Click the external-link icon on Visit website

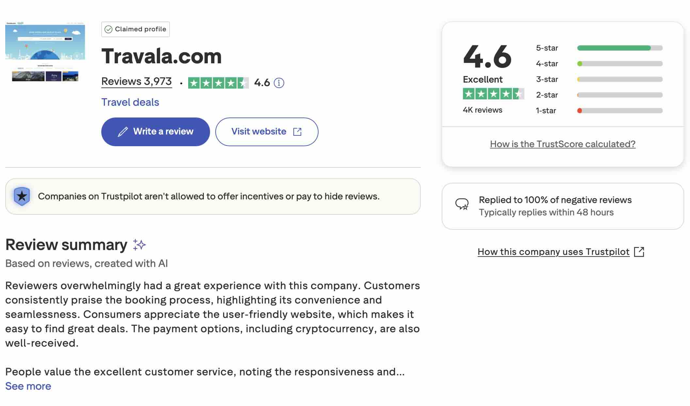[298, 131]
